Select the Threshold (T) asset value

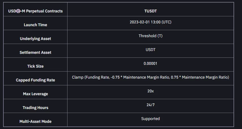point(150,36)
